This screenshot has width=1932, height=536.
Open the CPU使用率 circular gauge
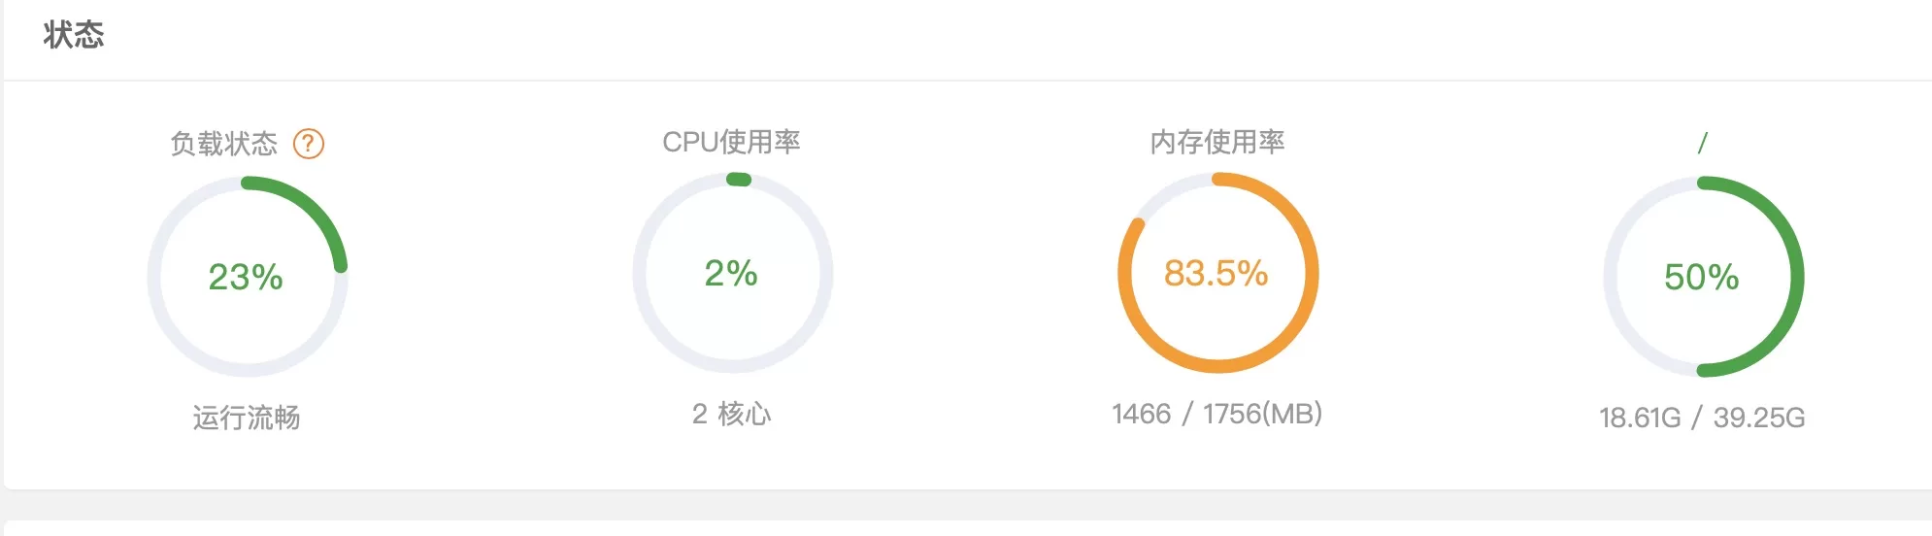(733, 273)
